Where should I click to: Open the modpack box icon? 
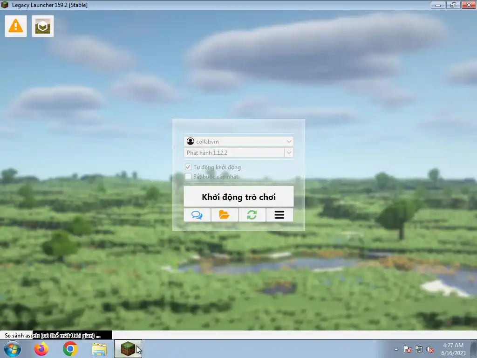pos(43,26)
